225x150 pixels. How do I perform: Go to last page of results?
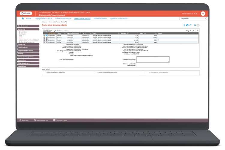tap(198, 31)
